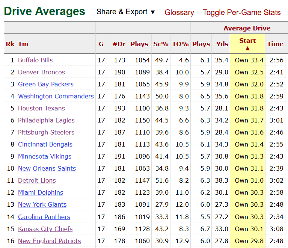Open the Miami Dolphins link
This screenshot has width=288, height=248.
point(41,192)
